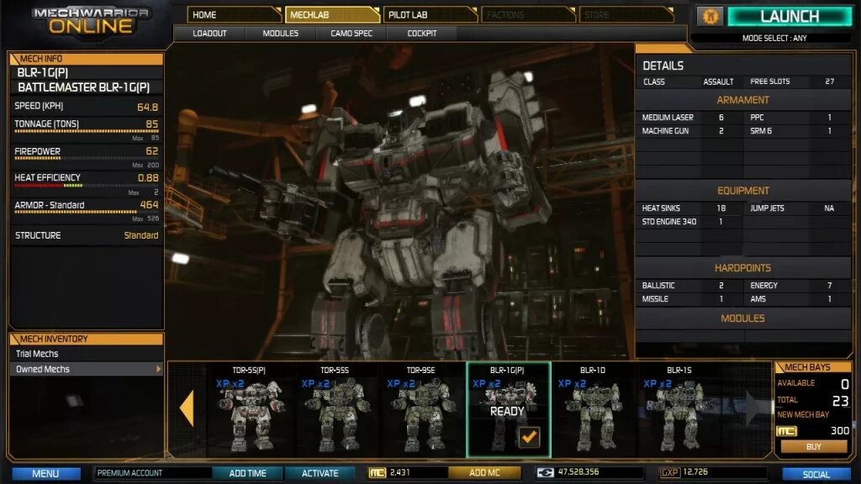
Task: Click the Jump Jets entry
Action: [x=797, y=208]
